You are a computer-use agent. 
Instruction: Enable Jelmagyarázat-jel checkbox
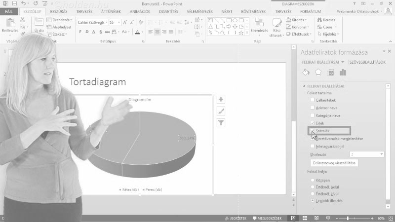tap(313, 146)
